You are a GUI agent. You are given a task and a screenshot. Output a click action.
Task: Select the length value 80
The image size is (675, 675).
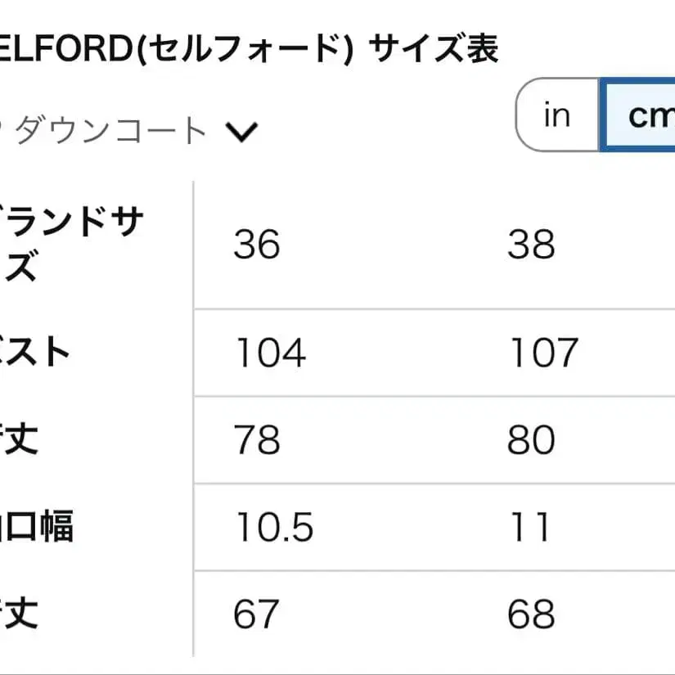pyautogui.click(x=532, y=440)
